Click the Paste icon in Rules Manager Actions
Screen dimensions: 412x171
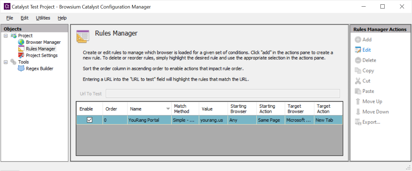[x=359, y=91]
